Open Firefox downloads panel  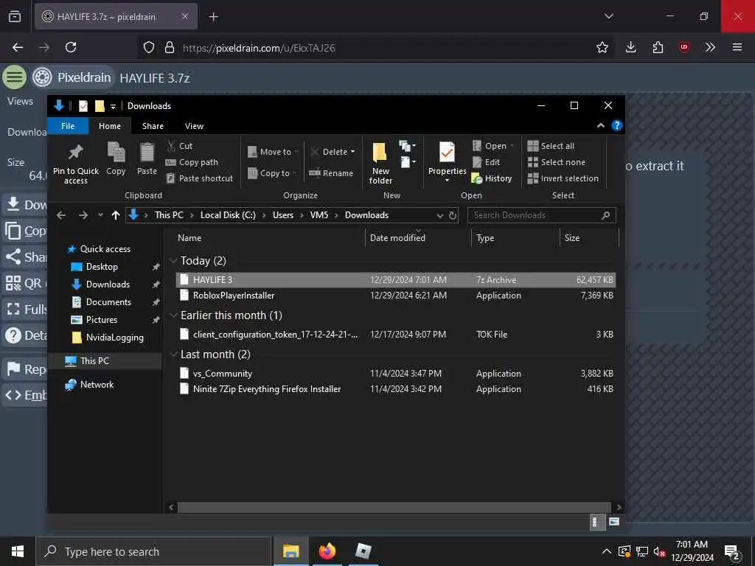tap(631, 47)
